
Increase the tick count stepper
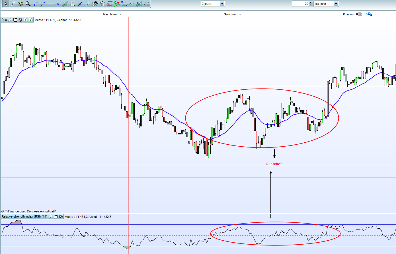(x=311, y=3)
